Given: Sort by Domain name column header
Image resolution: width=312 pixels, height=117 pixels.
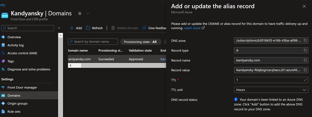Looking at the screenshot, I should [78, 50].
